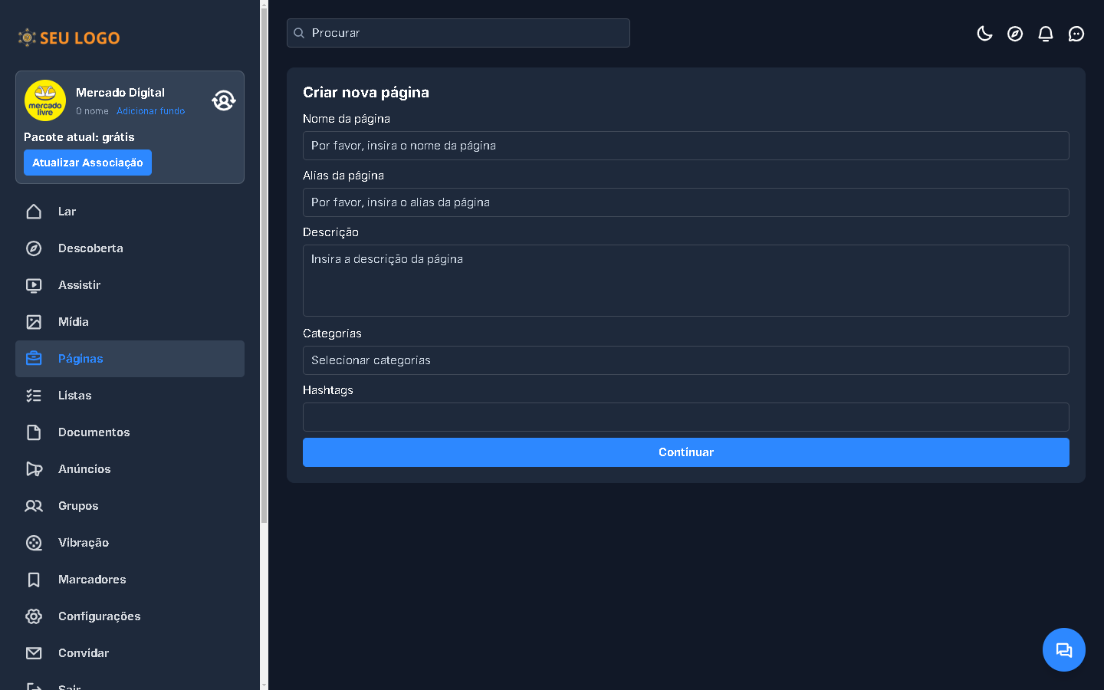Go to Configurações settings

click(99, 616)
